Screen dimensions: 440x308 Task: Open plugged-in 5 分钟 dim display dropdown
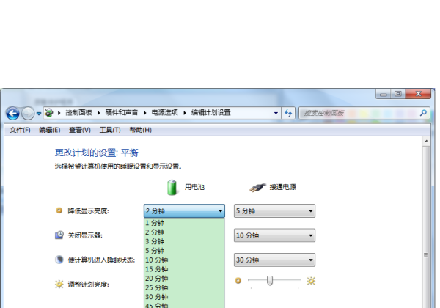274,211
